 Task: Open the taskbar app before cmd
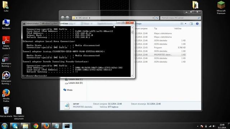57,126
